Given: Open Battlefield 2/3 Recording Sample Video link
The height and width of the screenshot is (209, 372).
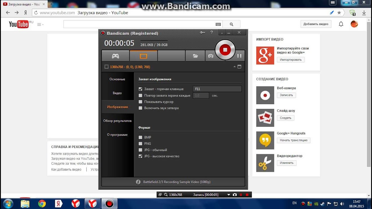Looking at the screenshot, I should [x=177, y=182].
